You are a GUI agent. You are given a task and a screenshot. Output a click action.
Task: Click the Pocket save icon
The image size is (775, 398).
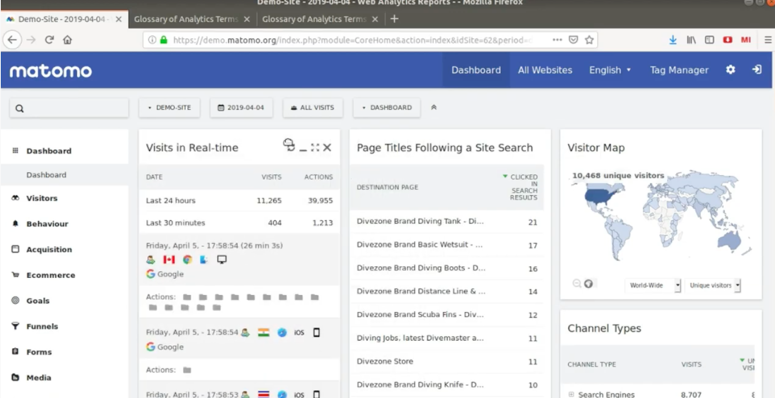[573, 40]
